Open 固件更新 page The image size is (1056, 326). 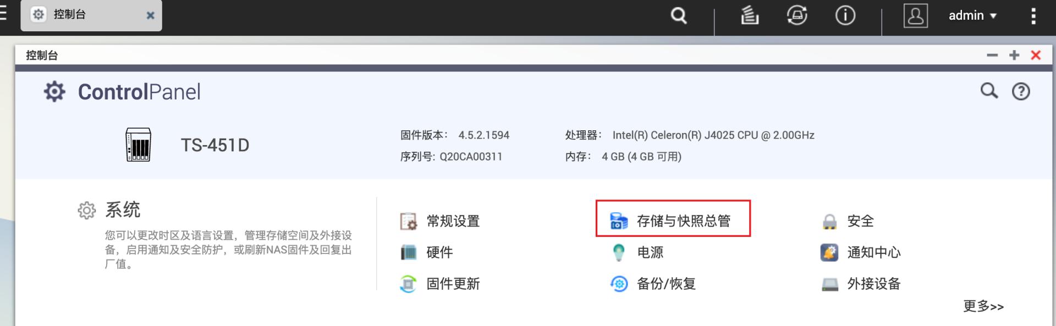point(453,284)
